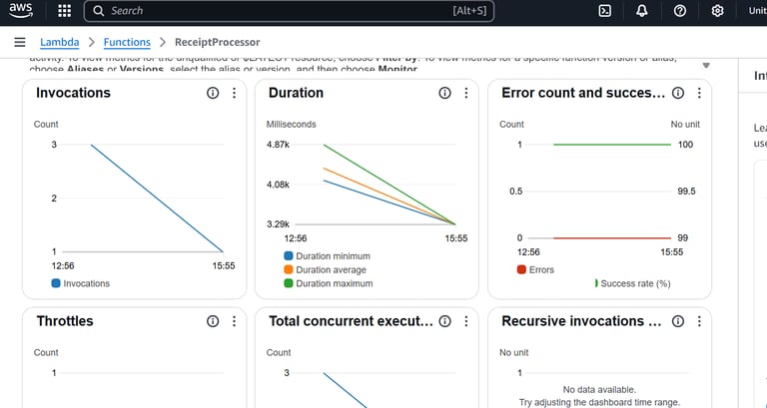Open the help question mark menu

680,11
